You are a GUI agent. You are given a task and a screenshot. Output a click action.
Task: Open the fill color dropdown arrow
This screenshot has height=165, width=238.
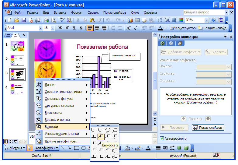tap(132, 148)
